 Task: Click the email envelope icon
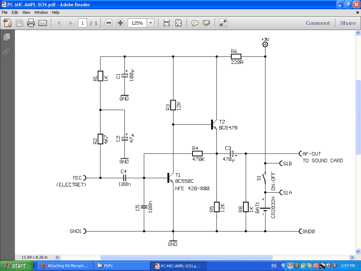tap(43, 23)
